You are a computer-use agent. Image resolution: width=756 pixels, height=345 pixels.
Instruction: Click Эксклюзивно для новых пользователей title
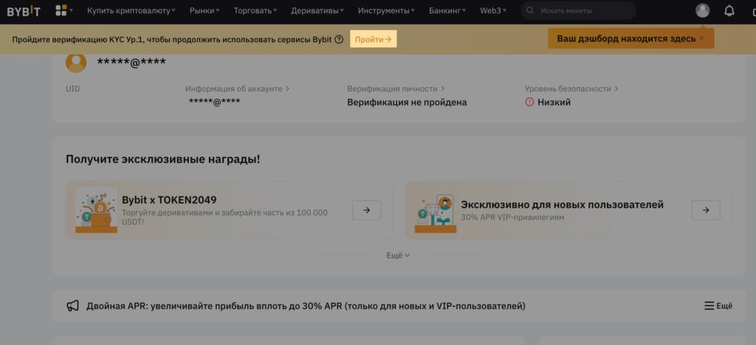click(562, 205)
